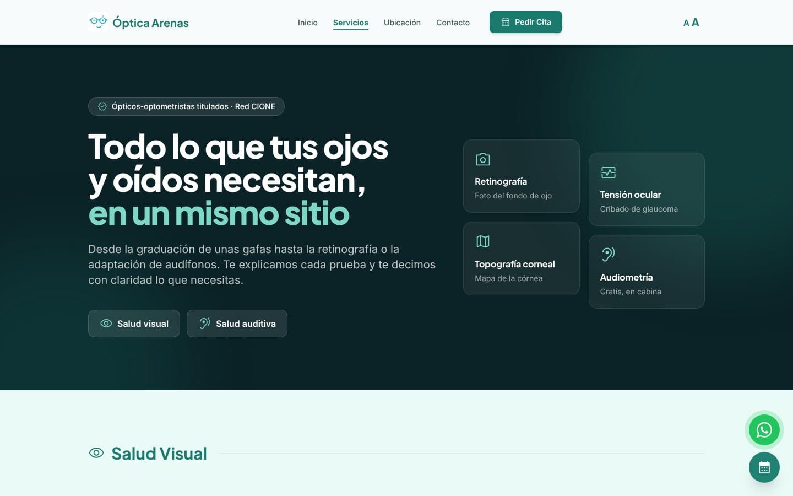Click the paragraph starting 'Desde la graduación'
This screenshot has width=793, height=496.
tap(262, 265)
